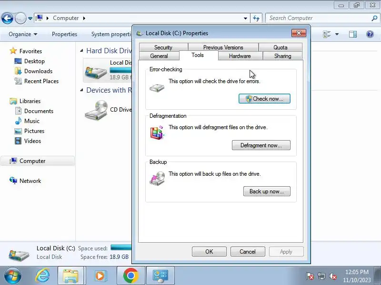Open the Windows Start menu
Image resolution: width=381 pixels, height=285 pixels.
pyautogui.click(x=12, y=276)
